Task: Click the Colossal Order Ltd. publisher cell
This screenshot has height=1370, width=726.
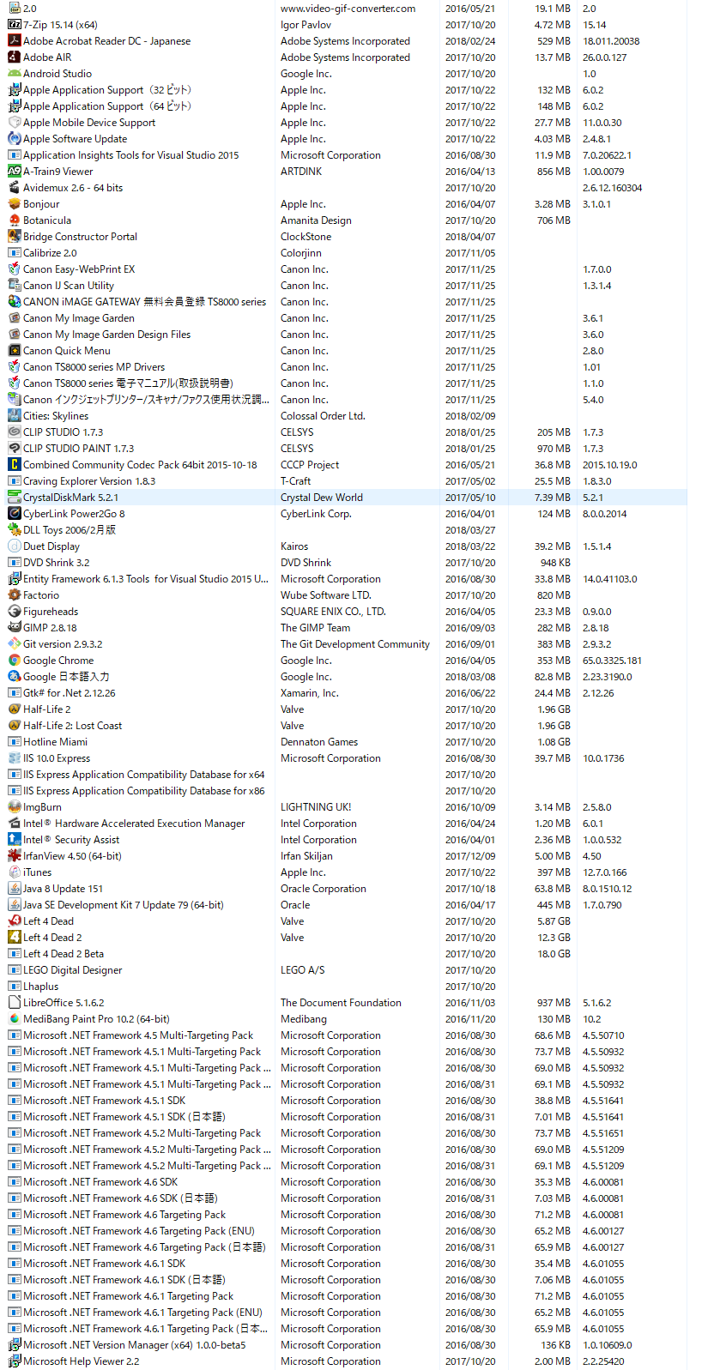Action: point(323,416)
